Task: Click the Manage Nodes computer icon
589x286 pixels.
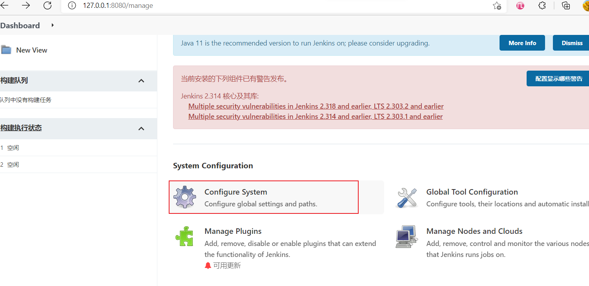Action: point(406,236)
